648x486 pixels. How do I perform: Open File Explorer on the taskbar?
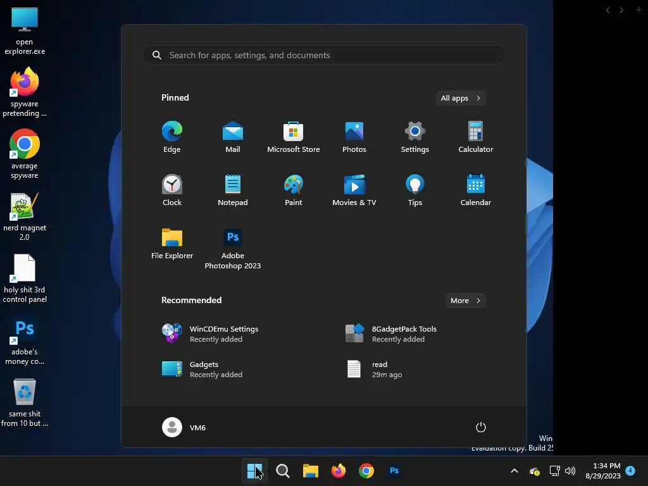pos(310,471)
